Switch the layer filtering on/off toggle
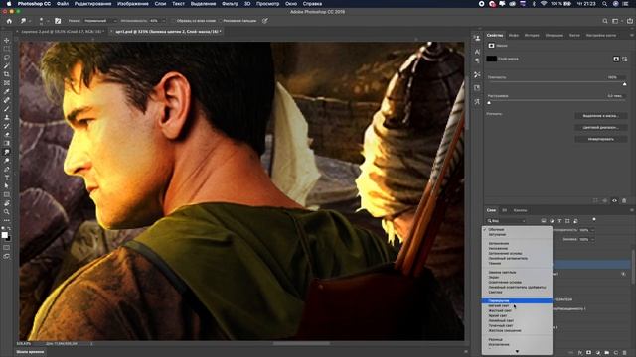Viewport: 636px width, 357px height. [x=594, y=220]
